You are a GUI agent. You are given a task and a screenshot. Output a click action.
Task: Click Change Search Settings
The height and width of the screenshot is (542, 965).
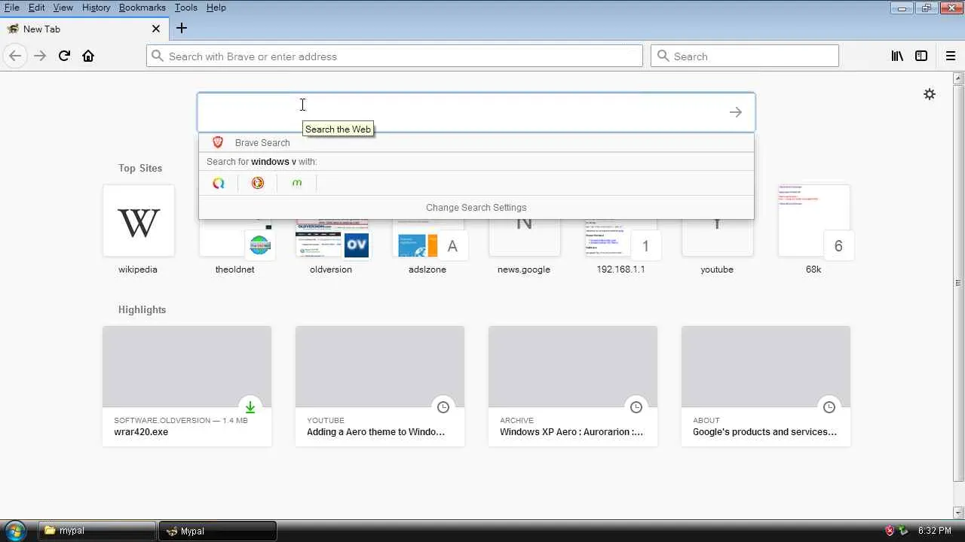[476, 208]
